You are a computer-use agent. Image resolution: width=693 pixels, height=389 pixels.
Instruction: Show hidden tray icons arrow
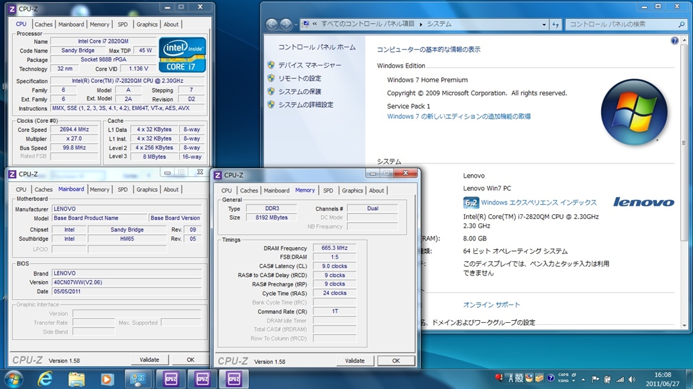click(x=583, y=380)
